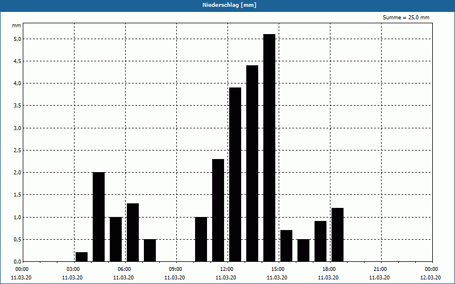Click the '15:00' time axis label
Screen dimensions: 455x284
(x=279, y=269)
